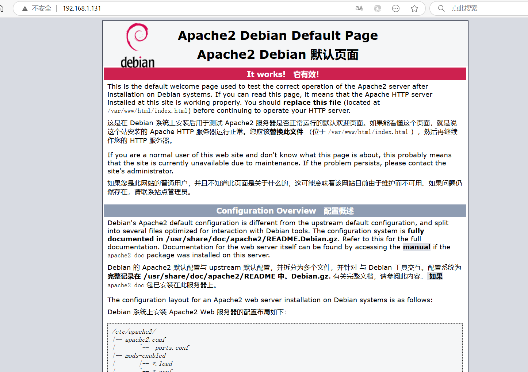This screenshot has height=372, width=528.
Task: Open the 如果 link in Chinese paragraph
Action: point(436,276)
